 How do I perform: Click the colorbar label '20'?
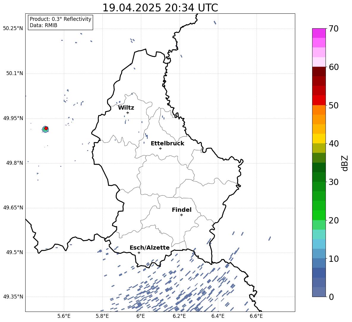(334, 220)
